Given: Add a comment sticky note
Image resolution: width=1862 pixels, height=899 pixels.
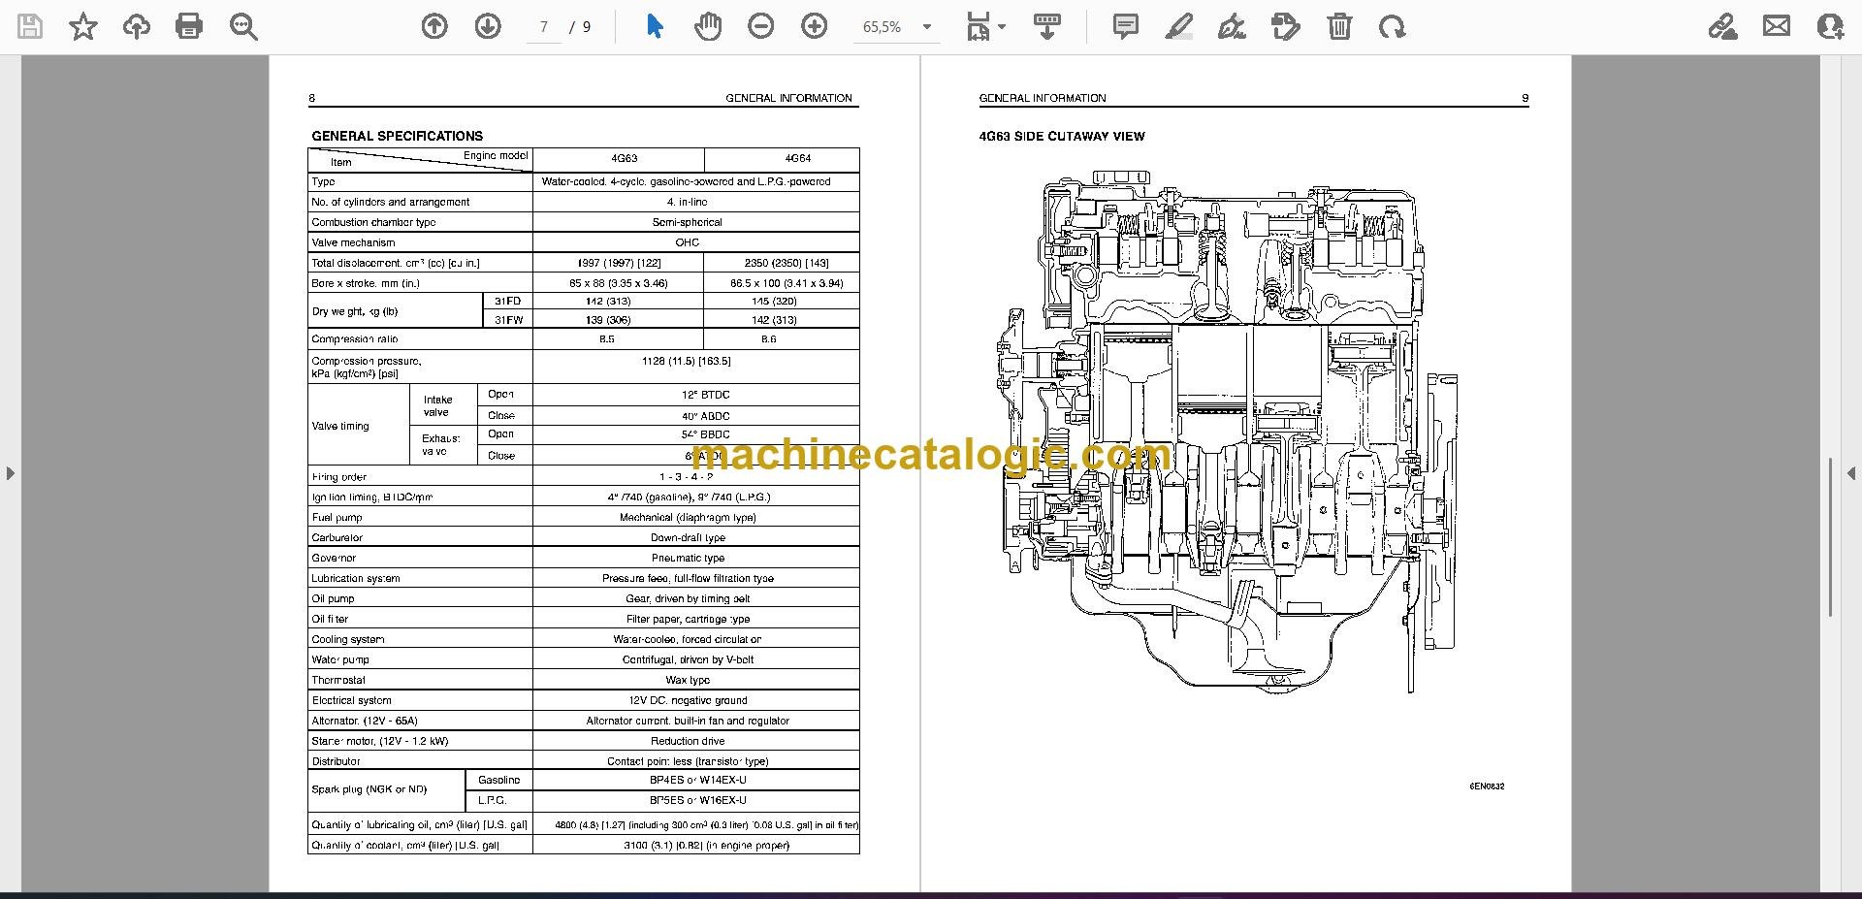Looking at the screenshot, I should point(1125,27).
